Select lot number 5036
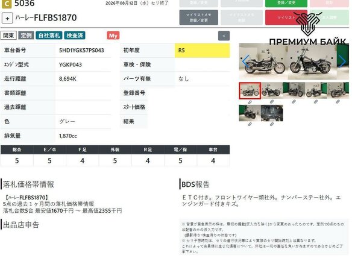Viewport: 352px width, 264px height. [x=25, y=4]
